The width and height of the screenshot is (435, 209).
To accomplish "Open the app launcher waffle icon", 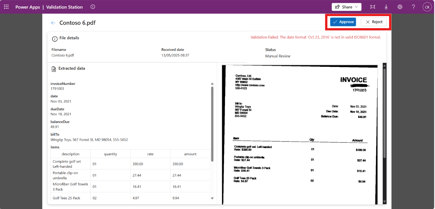I will pos(6,7).
